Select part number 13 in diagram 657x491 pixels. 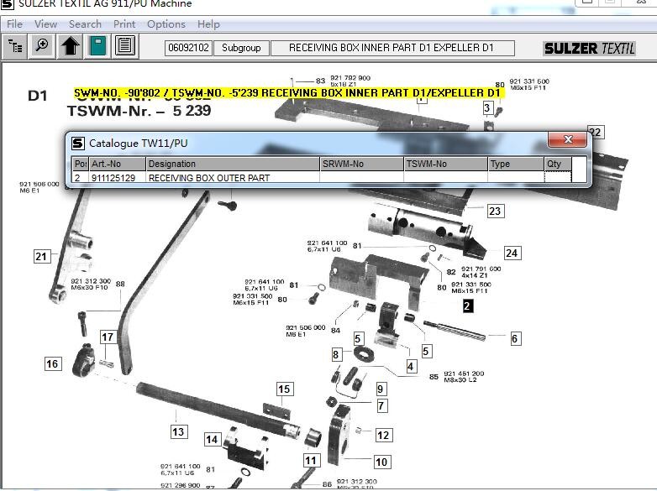(178, 431)
